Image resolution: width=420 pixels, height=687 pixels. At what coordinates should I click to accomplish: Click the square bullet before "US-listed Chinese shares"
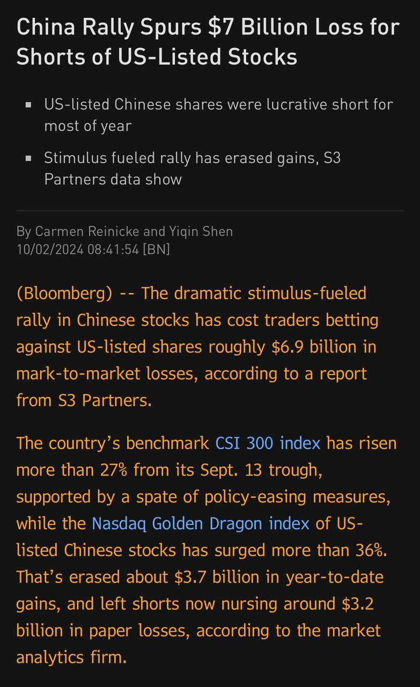point(28,105)
